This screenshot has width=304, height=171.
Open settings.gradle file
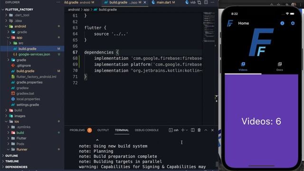[x=28, y=104]
